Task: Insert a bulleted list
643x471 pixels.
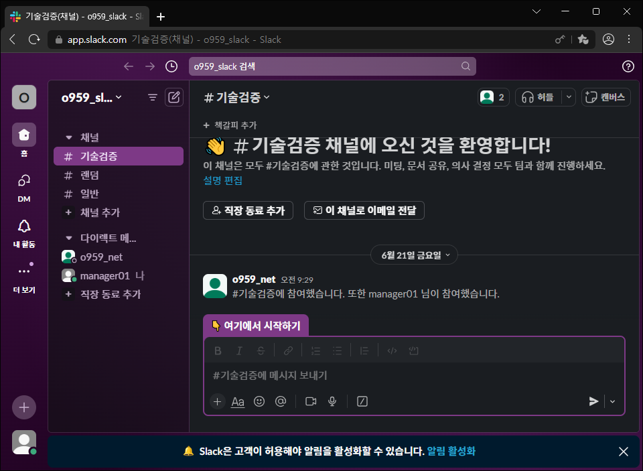Action: point(337,351)
